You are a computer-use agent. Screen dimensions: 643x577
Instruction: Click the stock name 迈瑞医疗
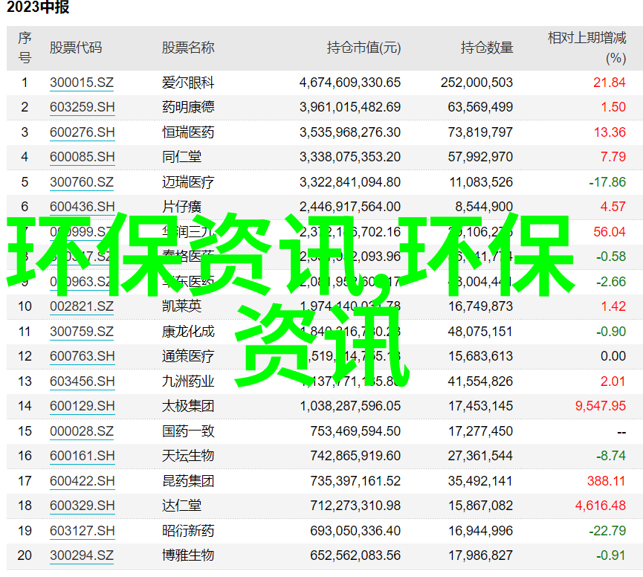point(188,182)
